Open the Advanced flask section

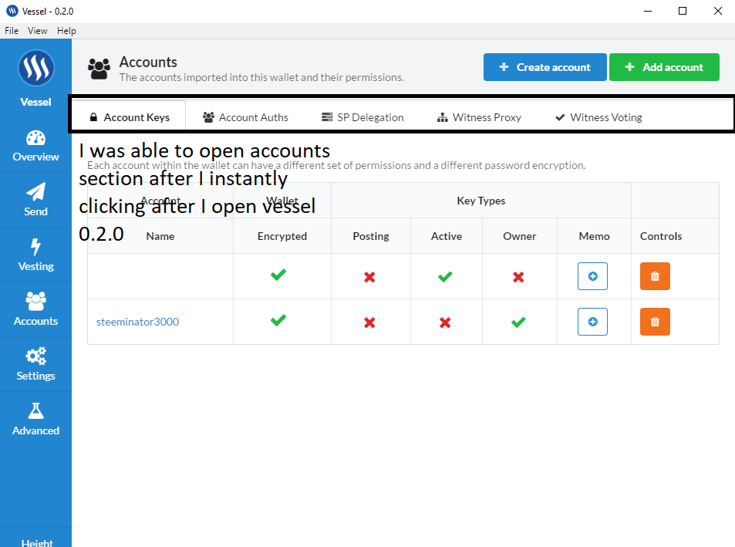[x=35, y=419]
